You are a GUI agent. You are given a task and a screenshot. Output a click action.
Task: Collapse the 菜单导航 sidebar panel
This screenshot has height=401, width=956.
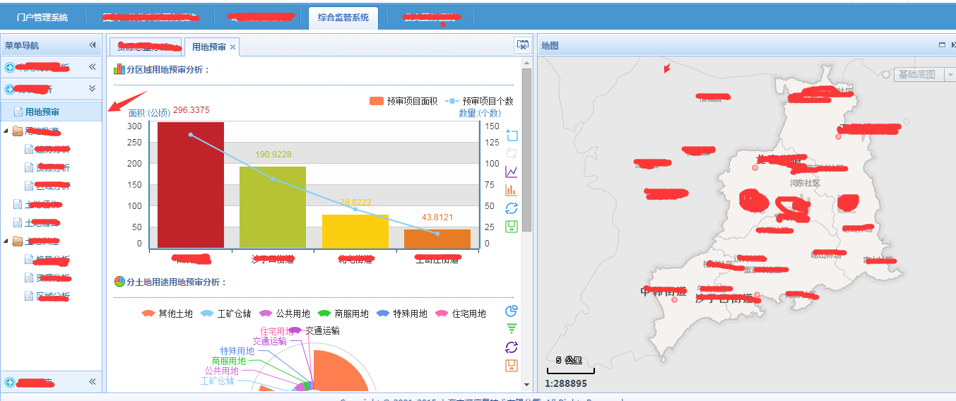click(x=93, y=45)
